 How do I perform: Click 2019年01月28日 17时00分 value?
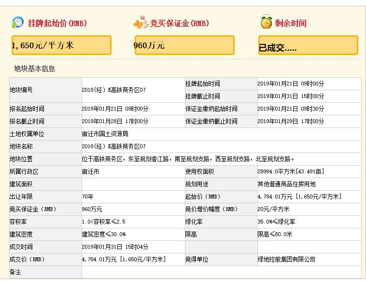pyautogui.click(x=115, y=121)
